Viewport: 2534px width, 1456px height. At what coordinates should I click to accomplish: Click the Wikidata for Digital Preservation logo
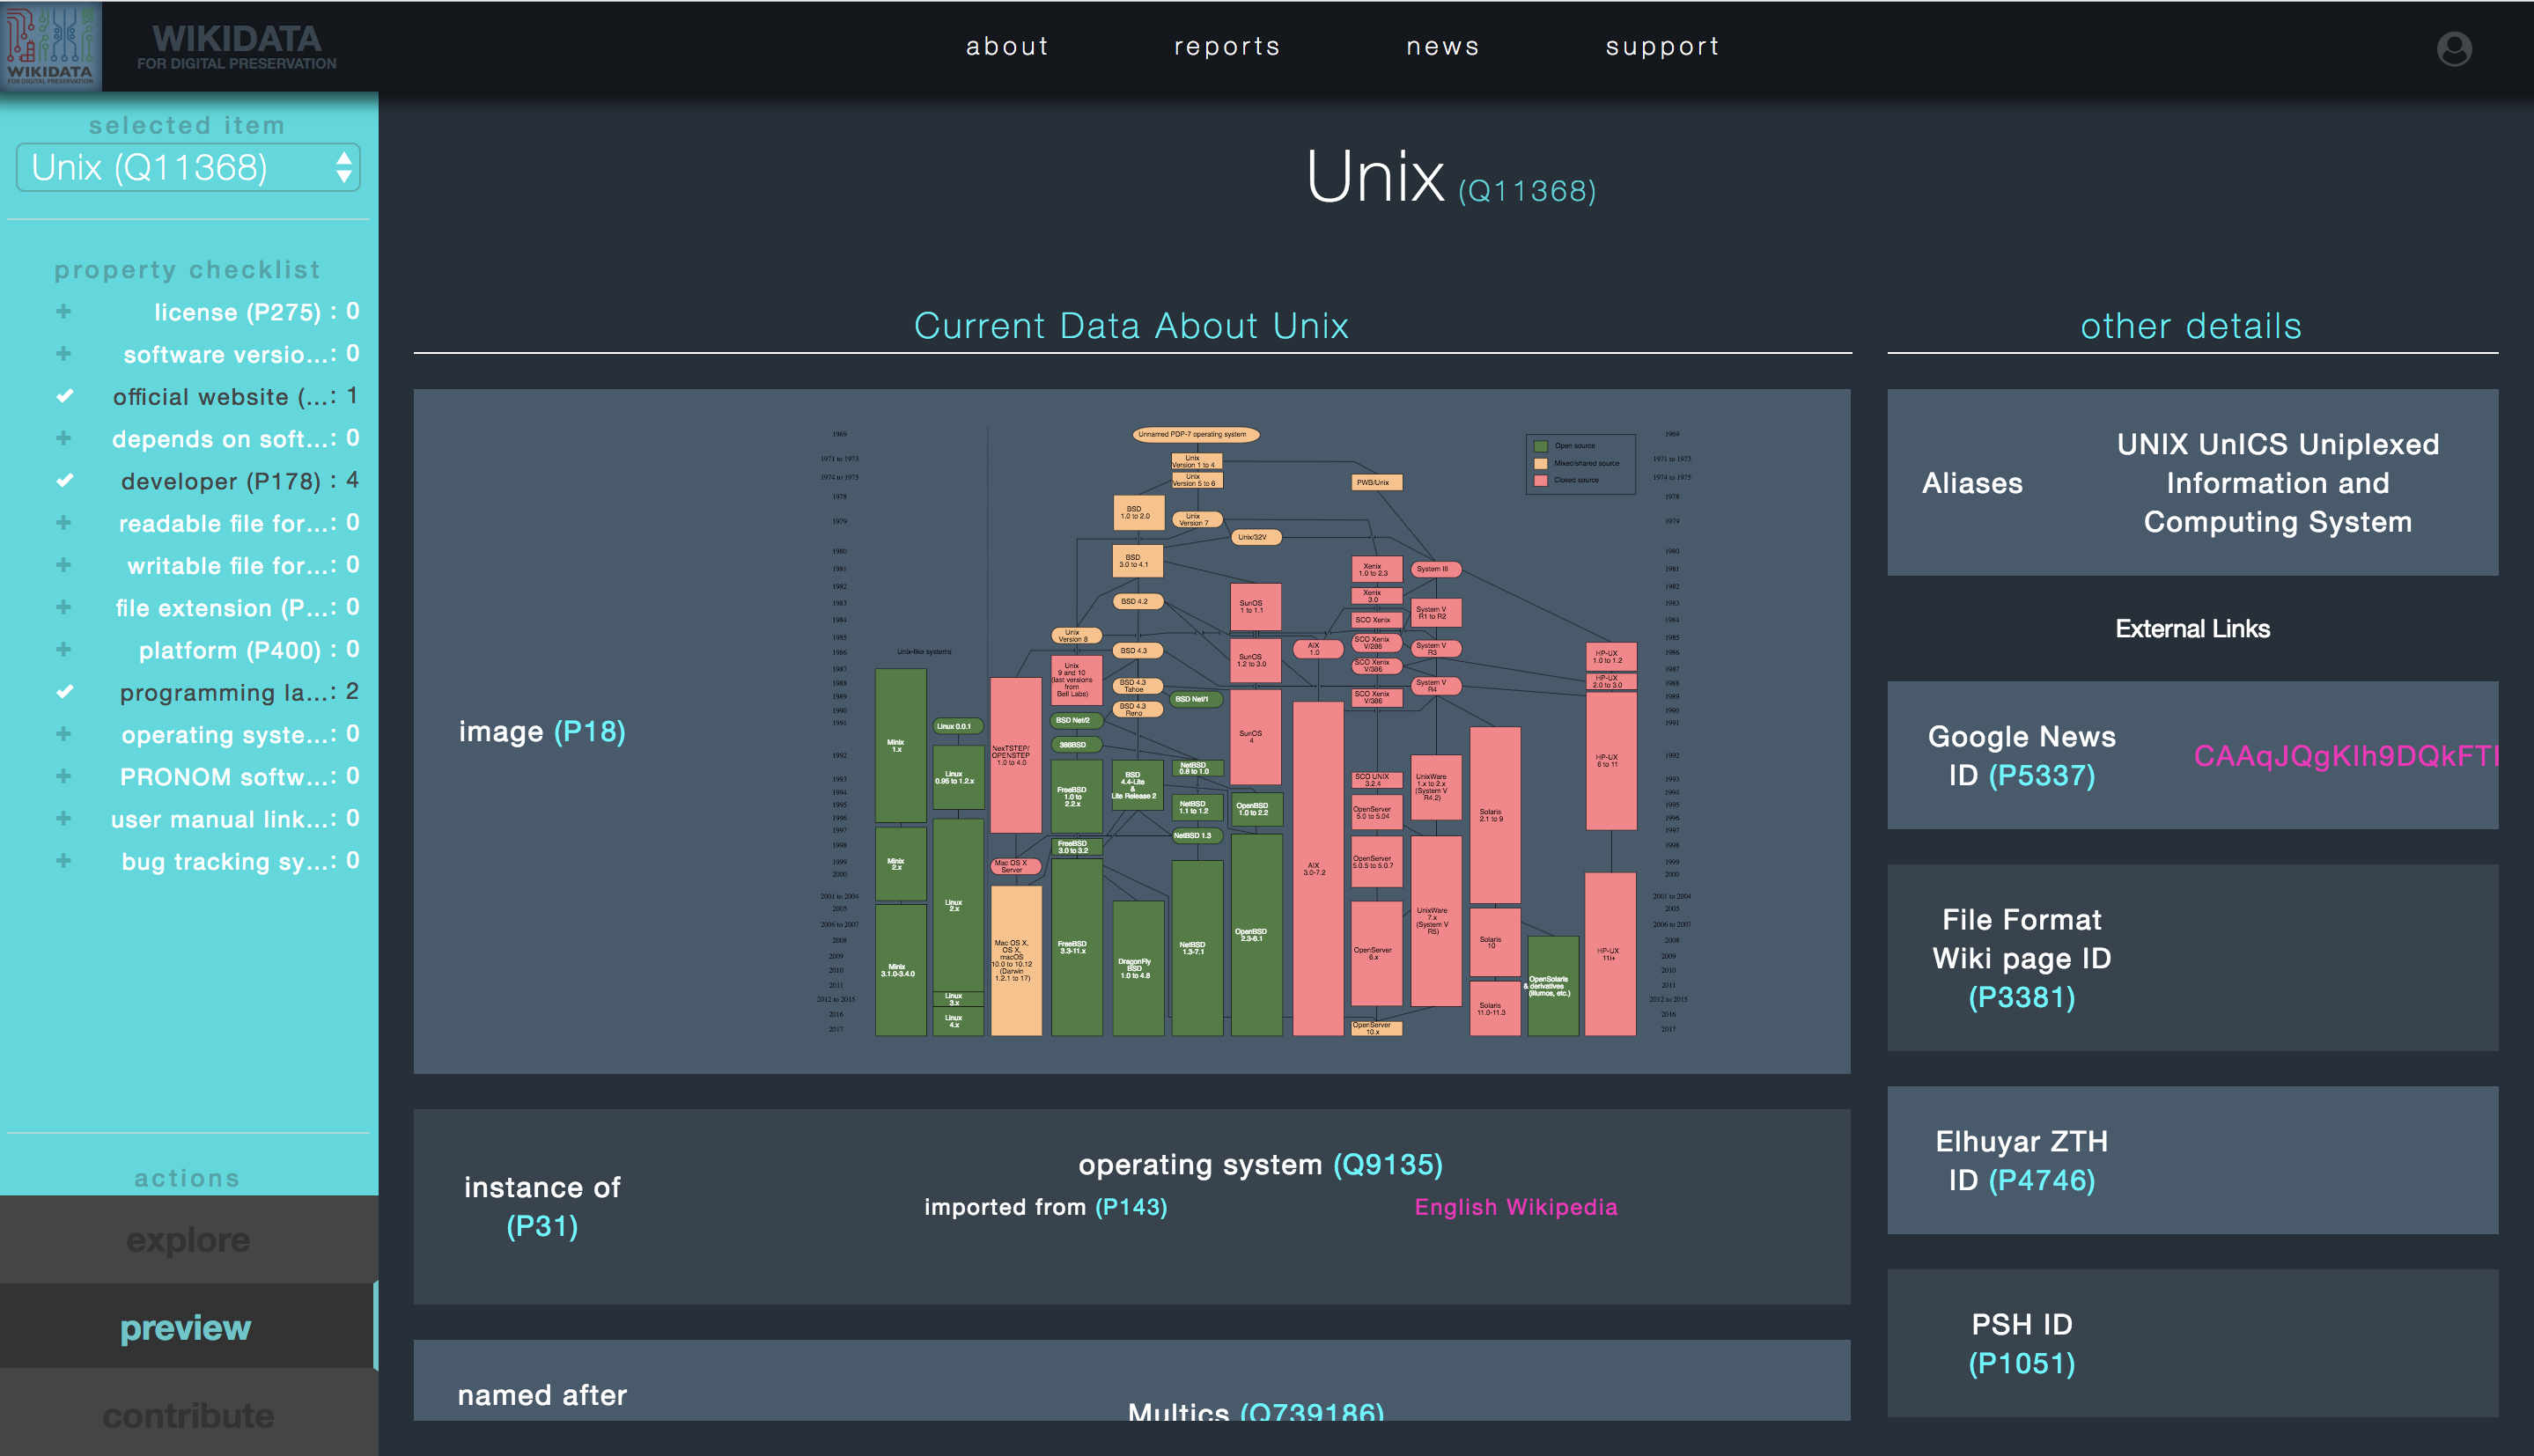(51, 46)
